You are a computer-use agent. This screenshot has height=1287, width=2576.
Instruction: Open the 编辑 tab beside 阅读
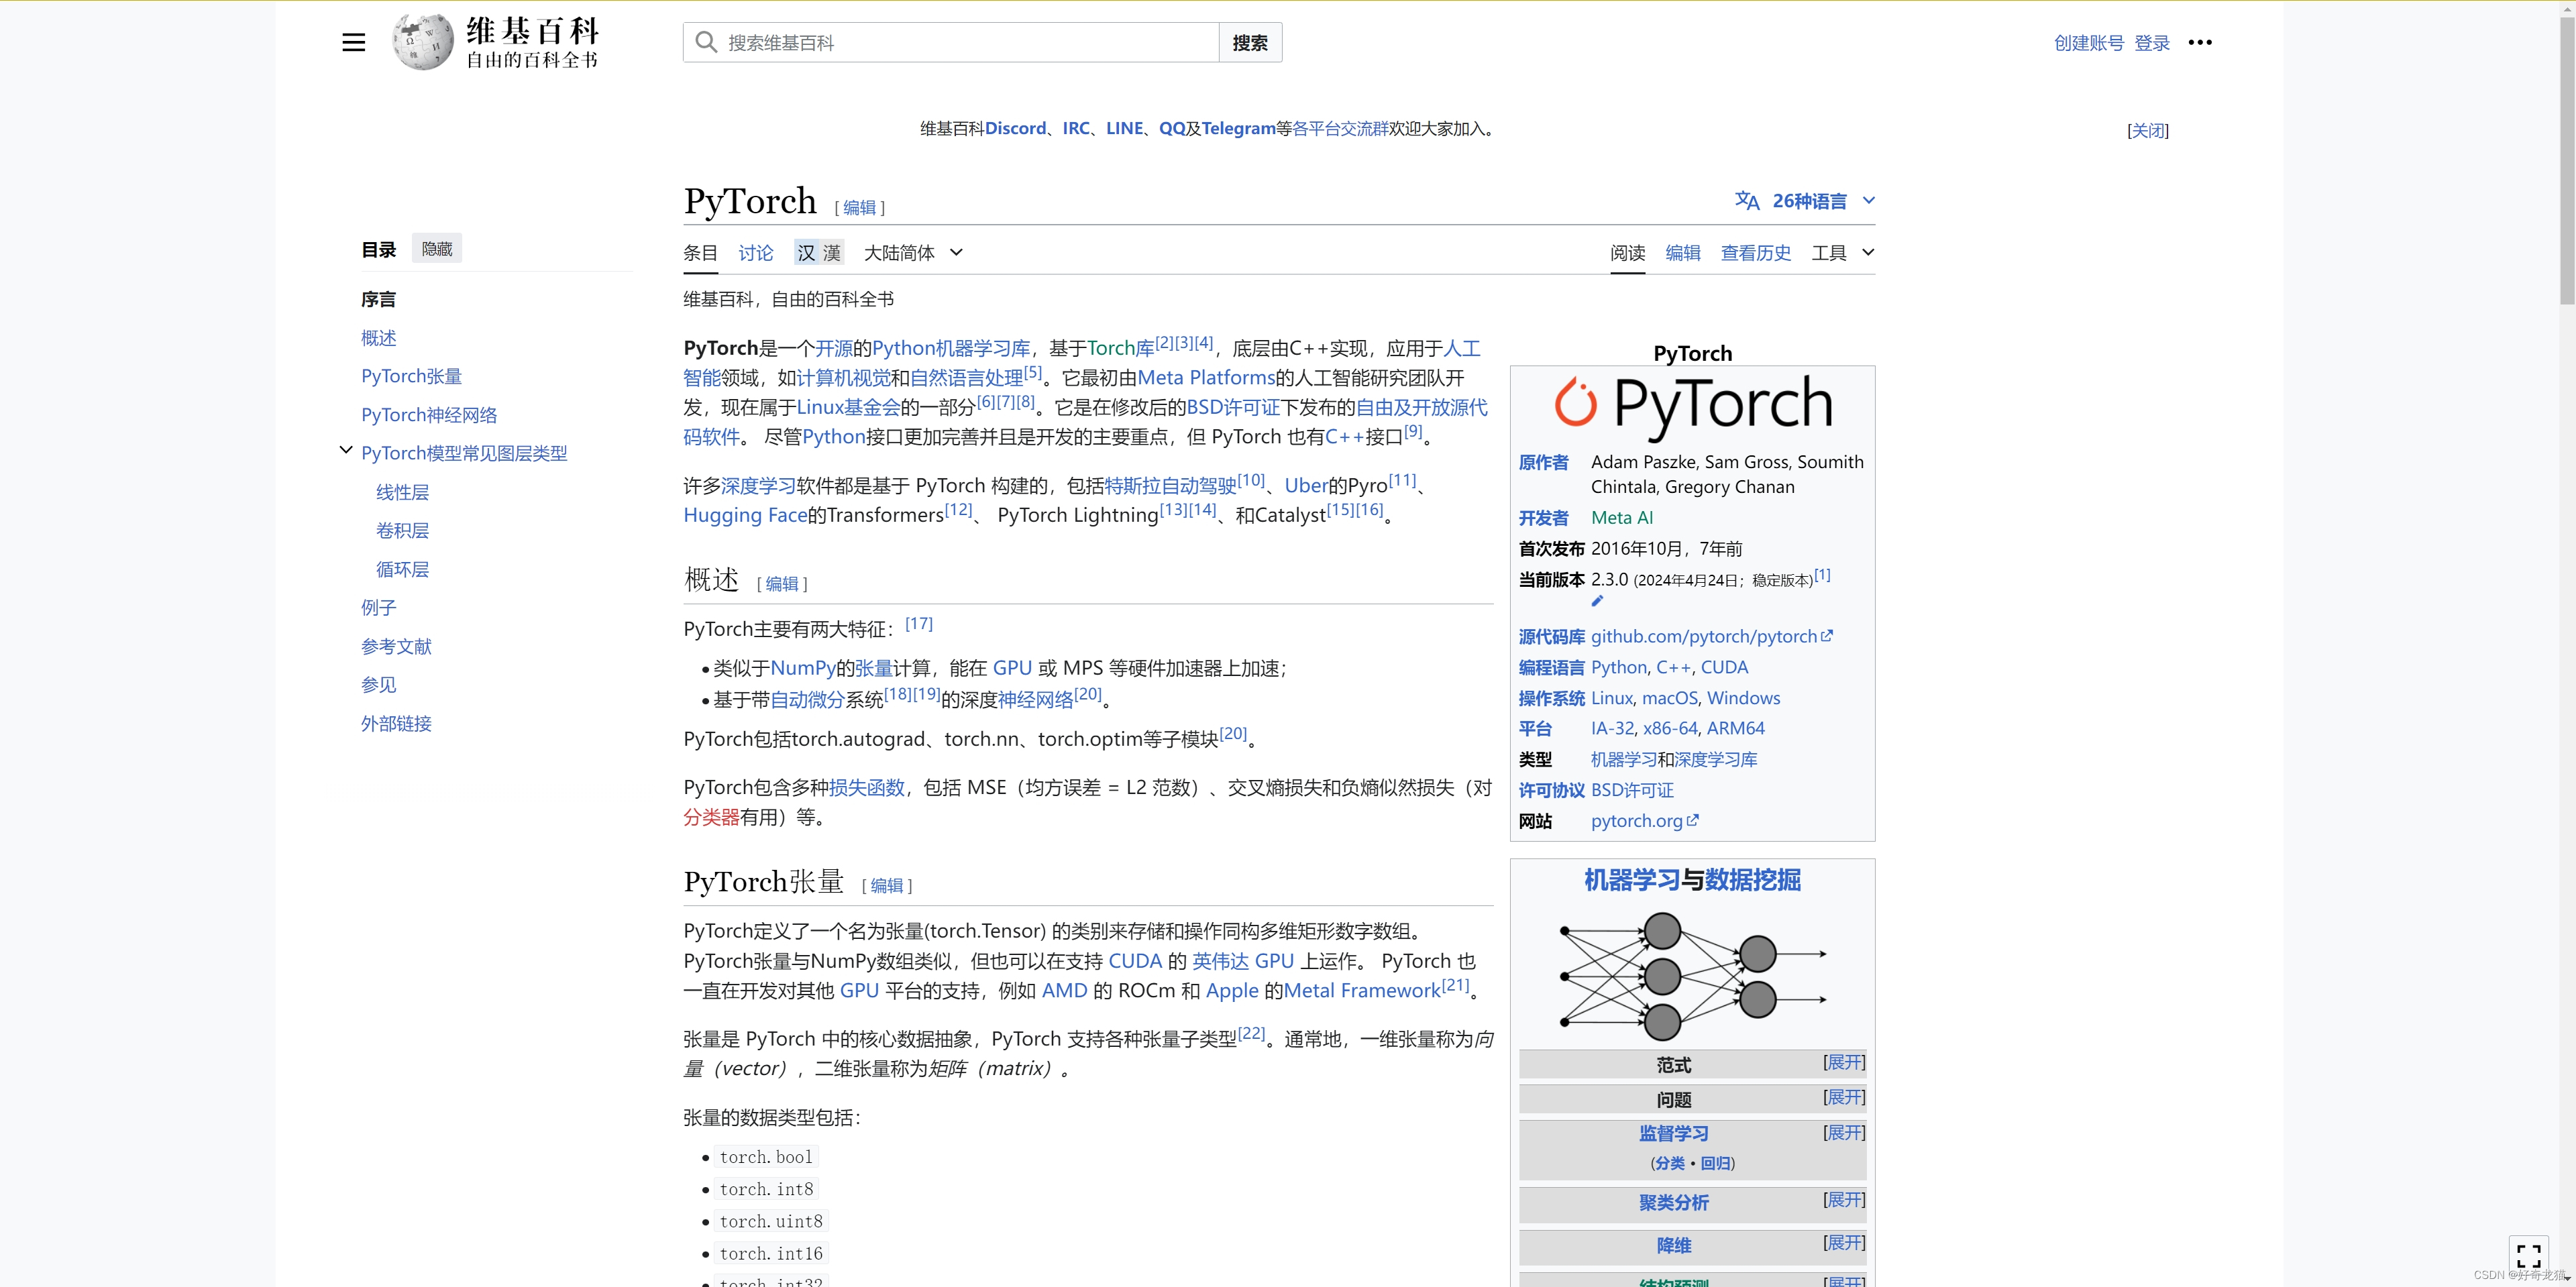(x=1683, y=253)
